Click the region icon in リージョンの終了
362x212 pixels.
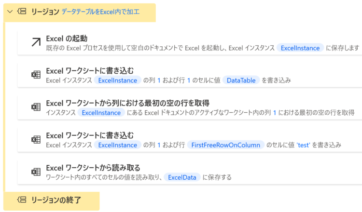tap(22, 199)
